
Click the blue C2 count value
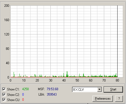[x=23, y=95]
